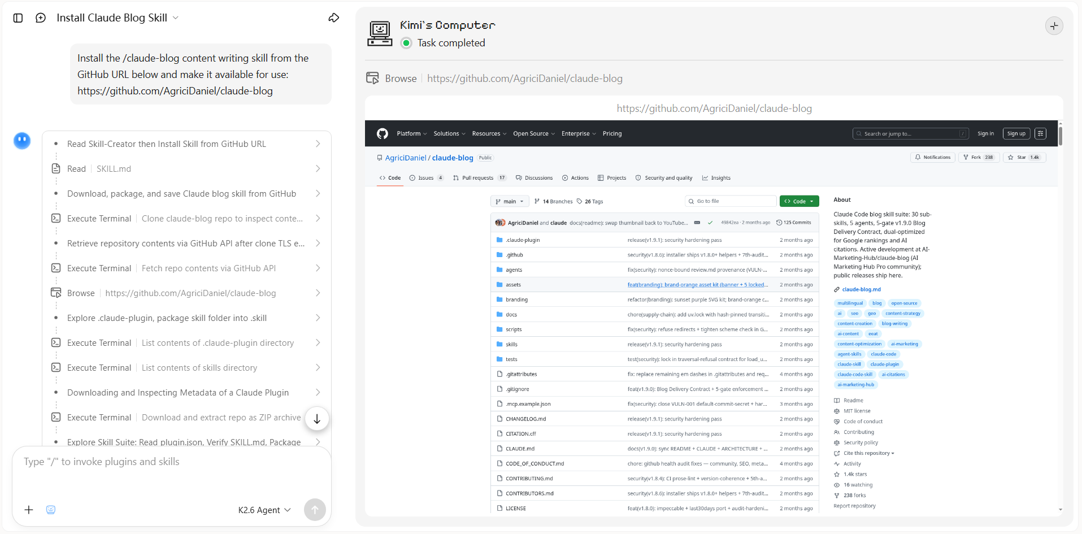This screenshot has width=1082, height=534.
Task: Select the claude-plugin topic tag
Action: click(884, 364)
